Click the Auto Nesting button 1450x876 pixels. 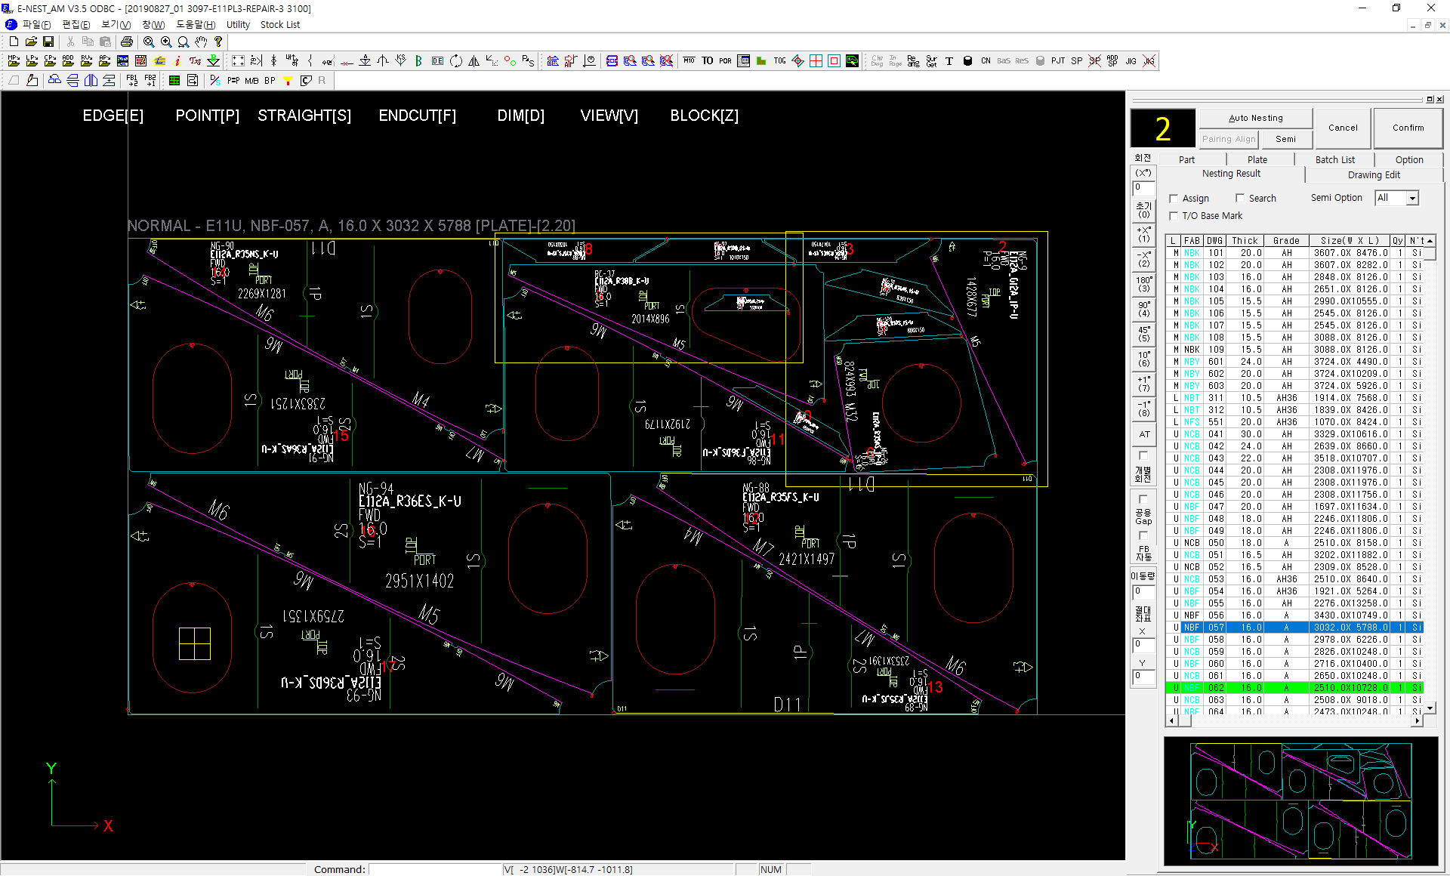coord(1256,118)
